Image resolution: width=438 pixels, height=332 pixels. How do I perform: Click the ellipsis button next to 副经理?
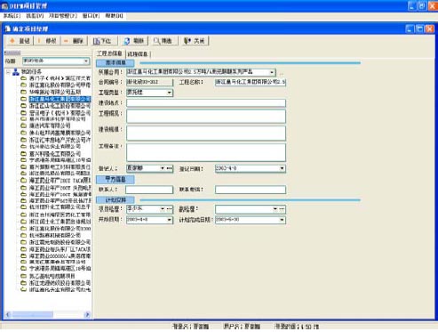[x=282, y=209]
